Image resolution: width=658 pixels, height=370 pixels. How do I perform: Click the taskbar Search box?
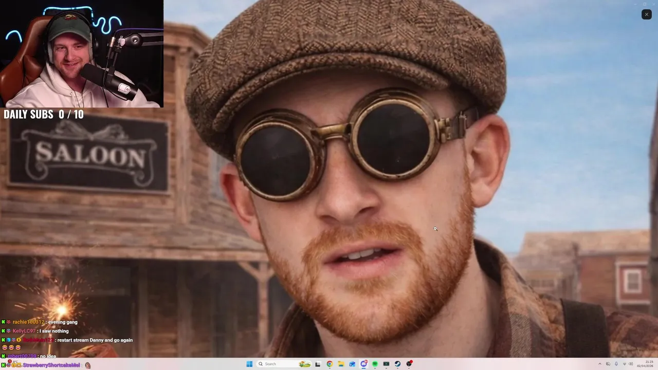[x=284, y=364]
